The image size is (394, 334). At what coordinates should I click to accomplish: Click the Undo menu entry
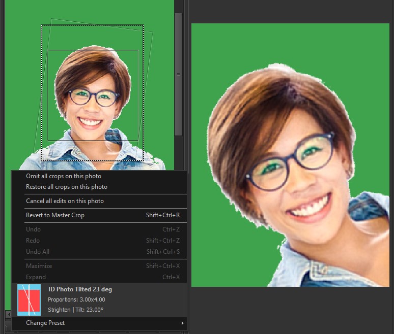click(33, 229)
